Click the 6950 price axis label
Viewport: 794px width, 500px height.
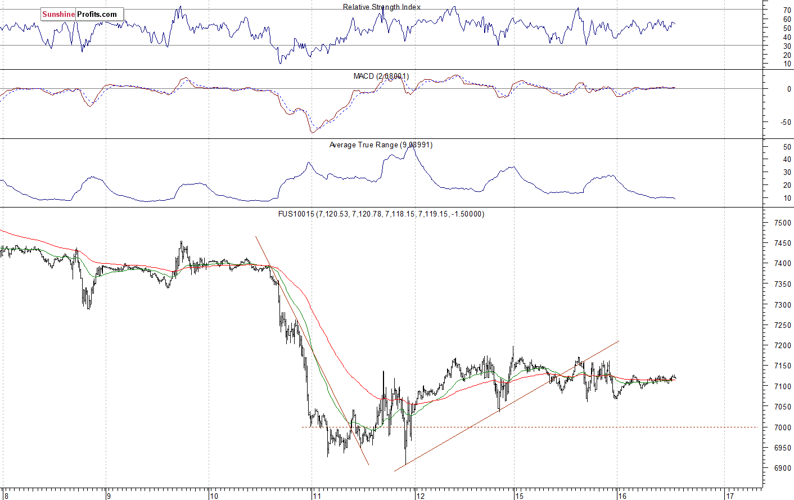click(782, 448)
